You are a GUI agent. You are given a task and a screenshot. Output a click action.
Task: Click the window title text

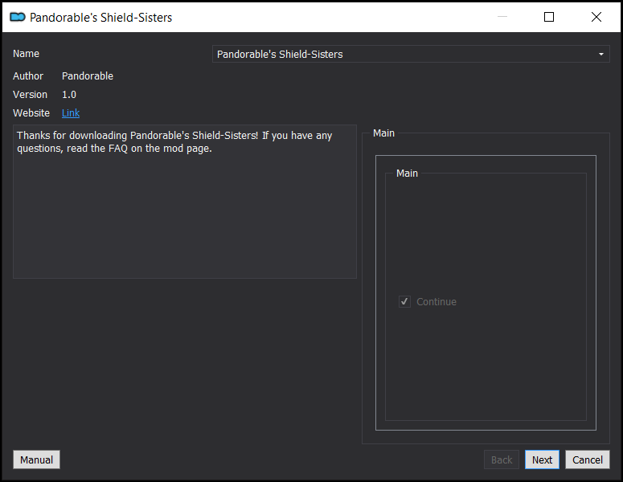point(100,17)
